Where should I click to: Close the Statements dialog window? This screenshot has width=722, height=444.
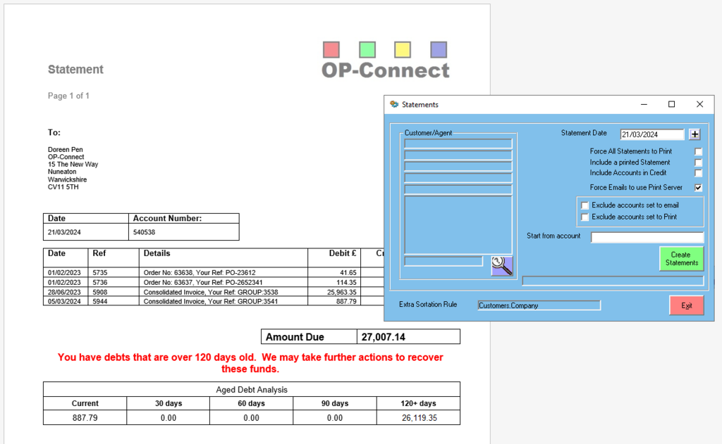coord(700,104)
